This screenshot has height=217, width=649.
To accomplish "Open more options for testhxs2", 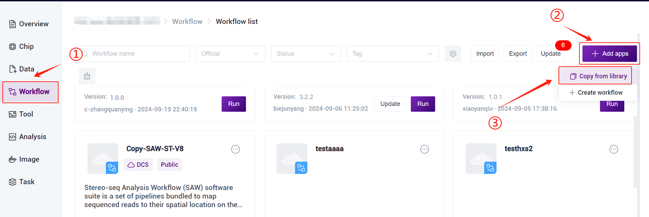I will click(x=614, y=149).
